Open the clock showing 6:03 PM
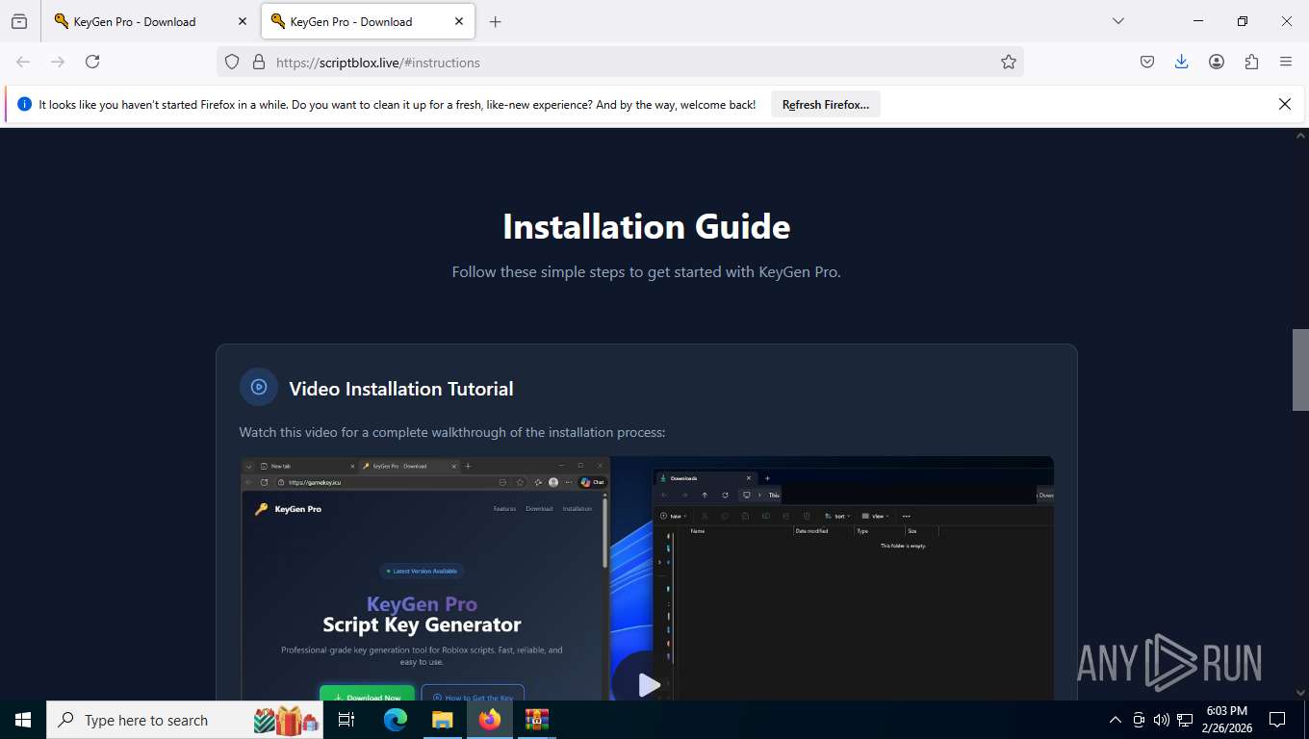 click(x=1225, y=720)
